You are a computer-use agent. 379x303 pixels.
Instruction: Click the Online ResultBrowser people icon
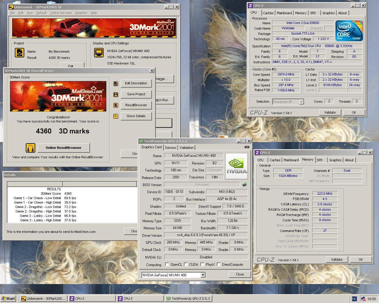[30, 148]
